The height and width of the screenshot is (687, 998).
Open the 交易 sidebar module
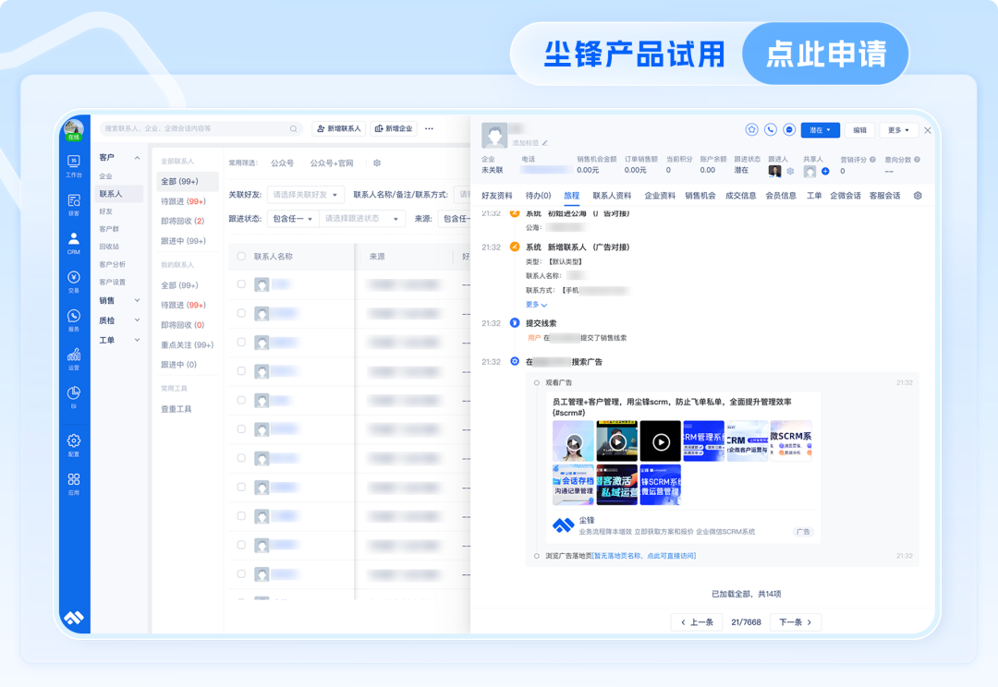pyautogui.click(x=74, y=282)
